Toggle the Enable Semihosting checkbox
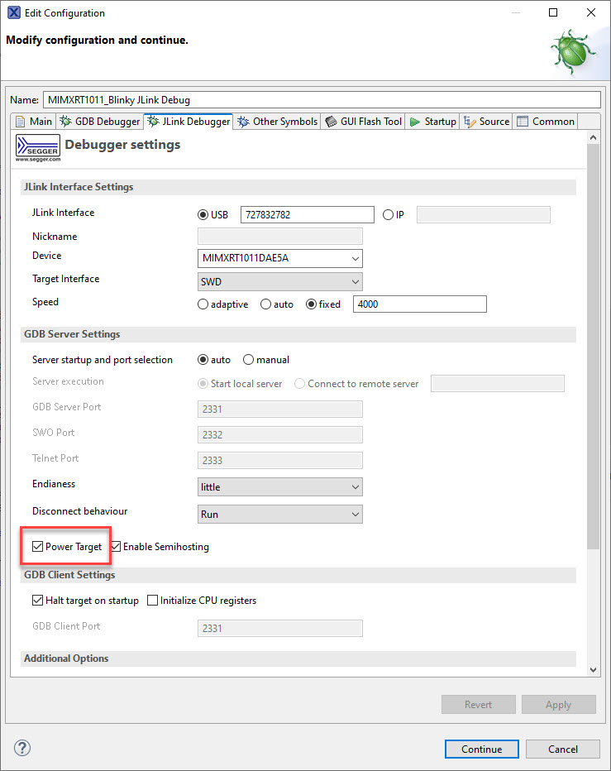 (116, 547)
